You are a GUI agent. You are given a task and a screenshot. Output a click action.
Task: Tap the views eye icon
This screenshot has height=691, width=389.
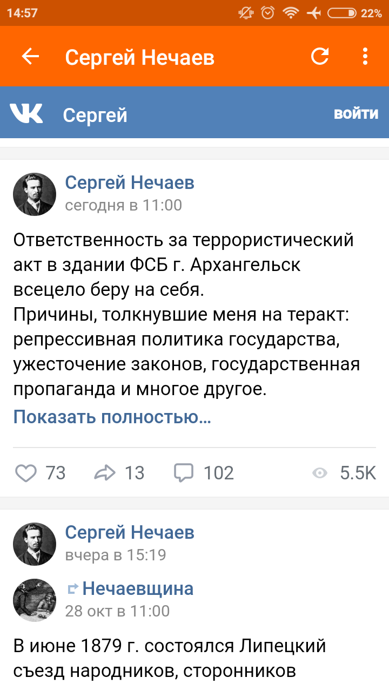click(320, 473)
